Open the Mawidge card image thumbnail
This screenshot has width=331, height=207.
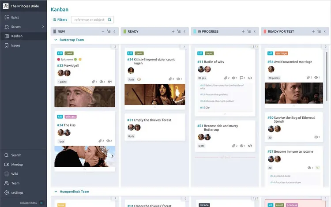(x=85, y=97)
